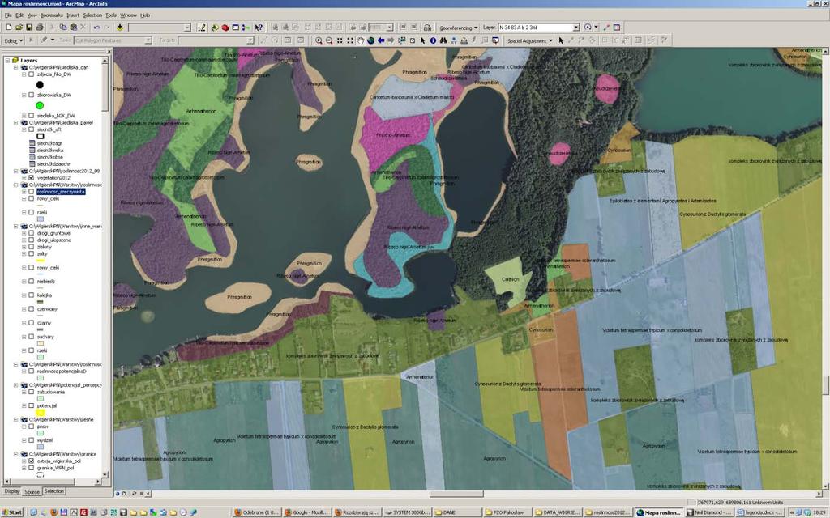The height and width of the screenshot is (518, 830).
Task: Open a map file from the toolbar
Action: [19, 28]
